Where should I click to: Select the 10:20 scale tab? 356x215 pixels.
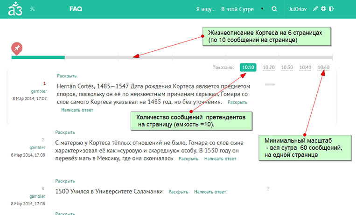pyautogui.click(x=269, y=68)
